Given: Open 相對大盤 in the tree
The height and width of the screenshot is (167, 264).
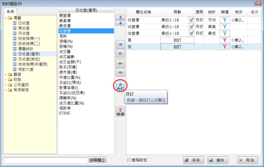Looking at the screenshot, I should tap(26, 70).
